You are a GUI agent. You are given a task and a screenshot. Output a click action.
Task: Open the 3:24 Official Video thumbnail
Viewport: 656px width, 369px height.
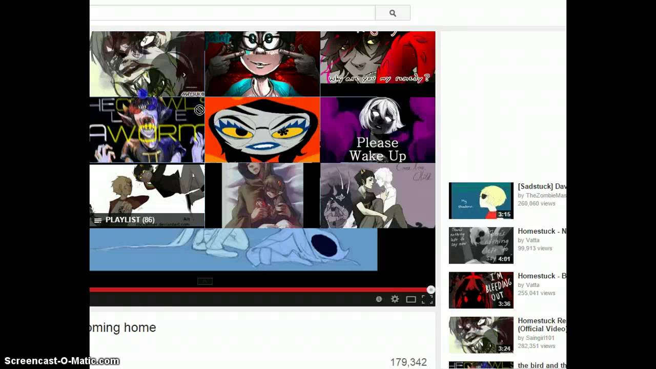pos(481,335)
